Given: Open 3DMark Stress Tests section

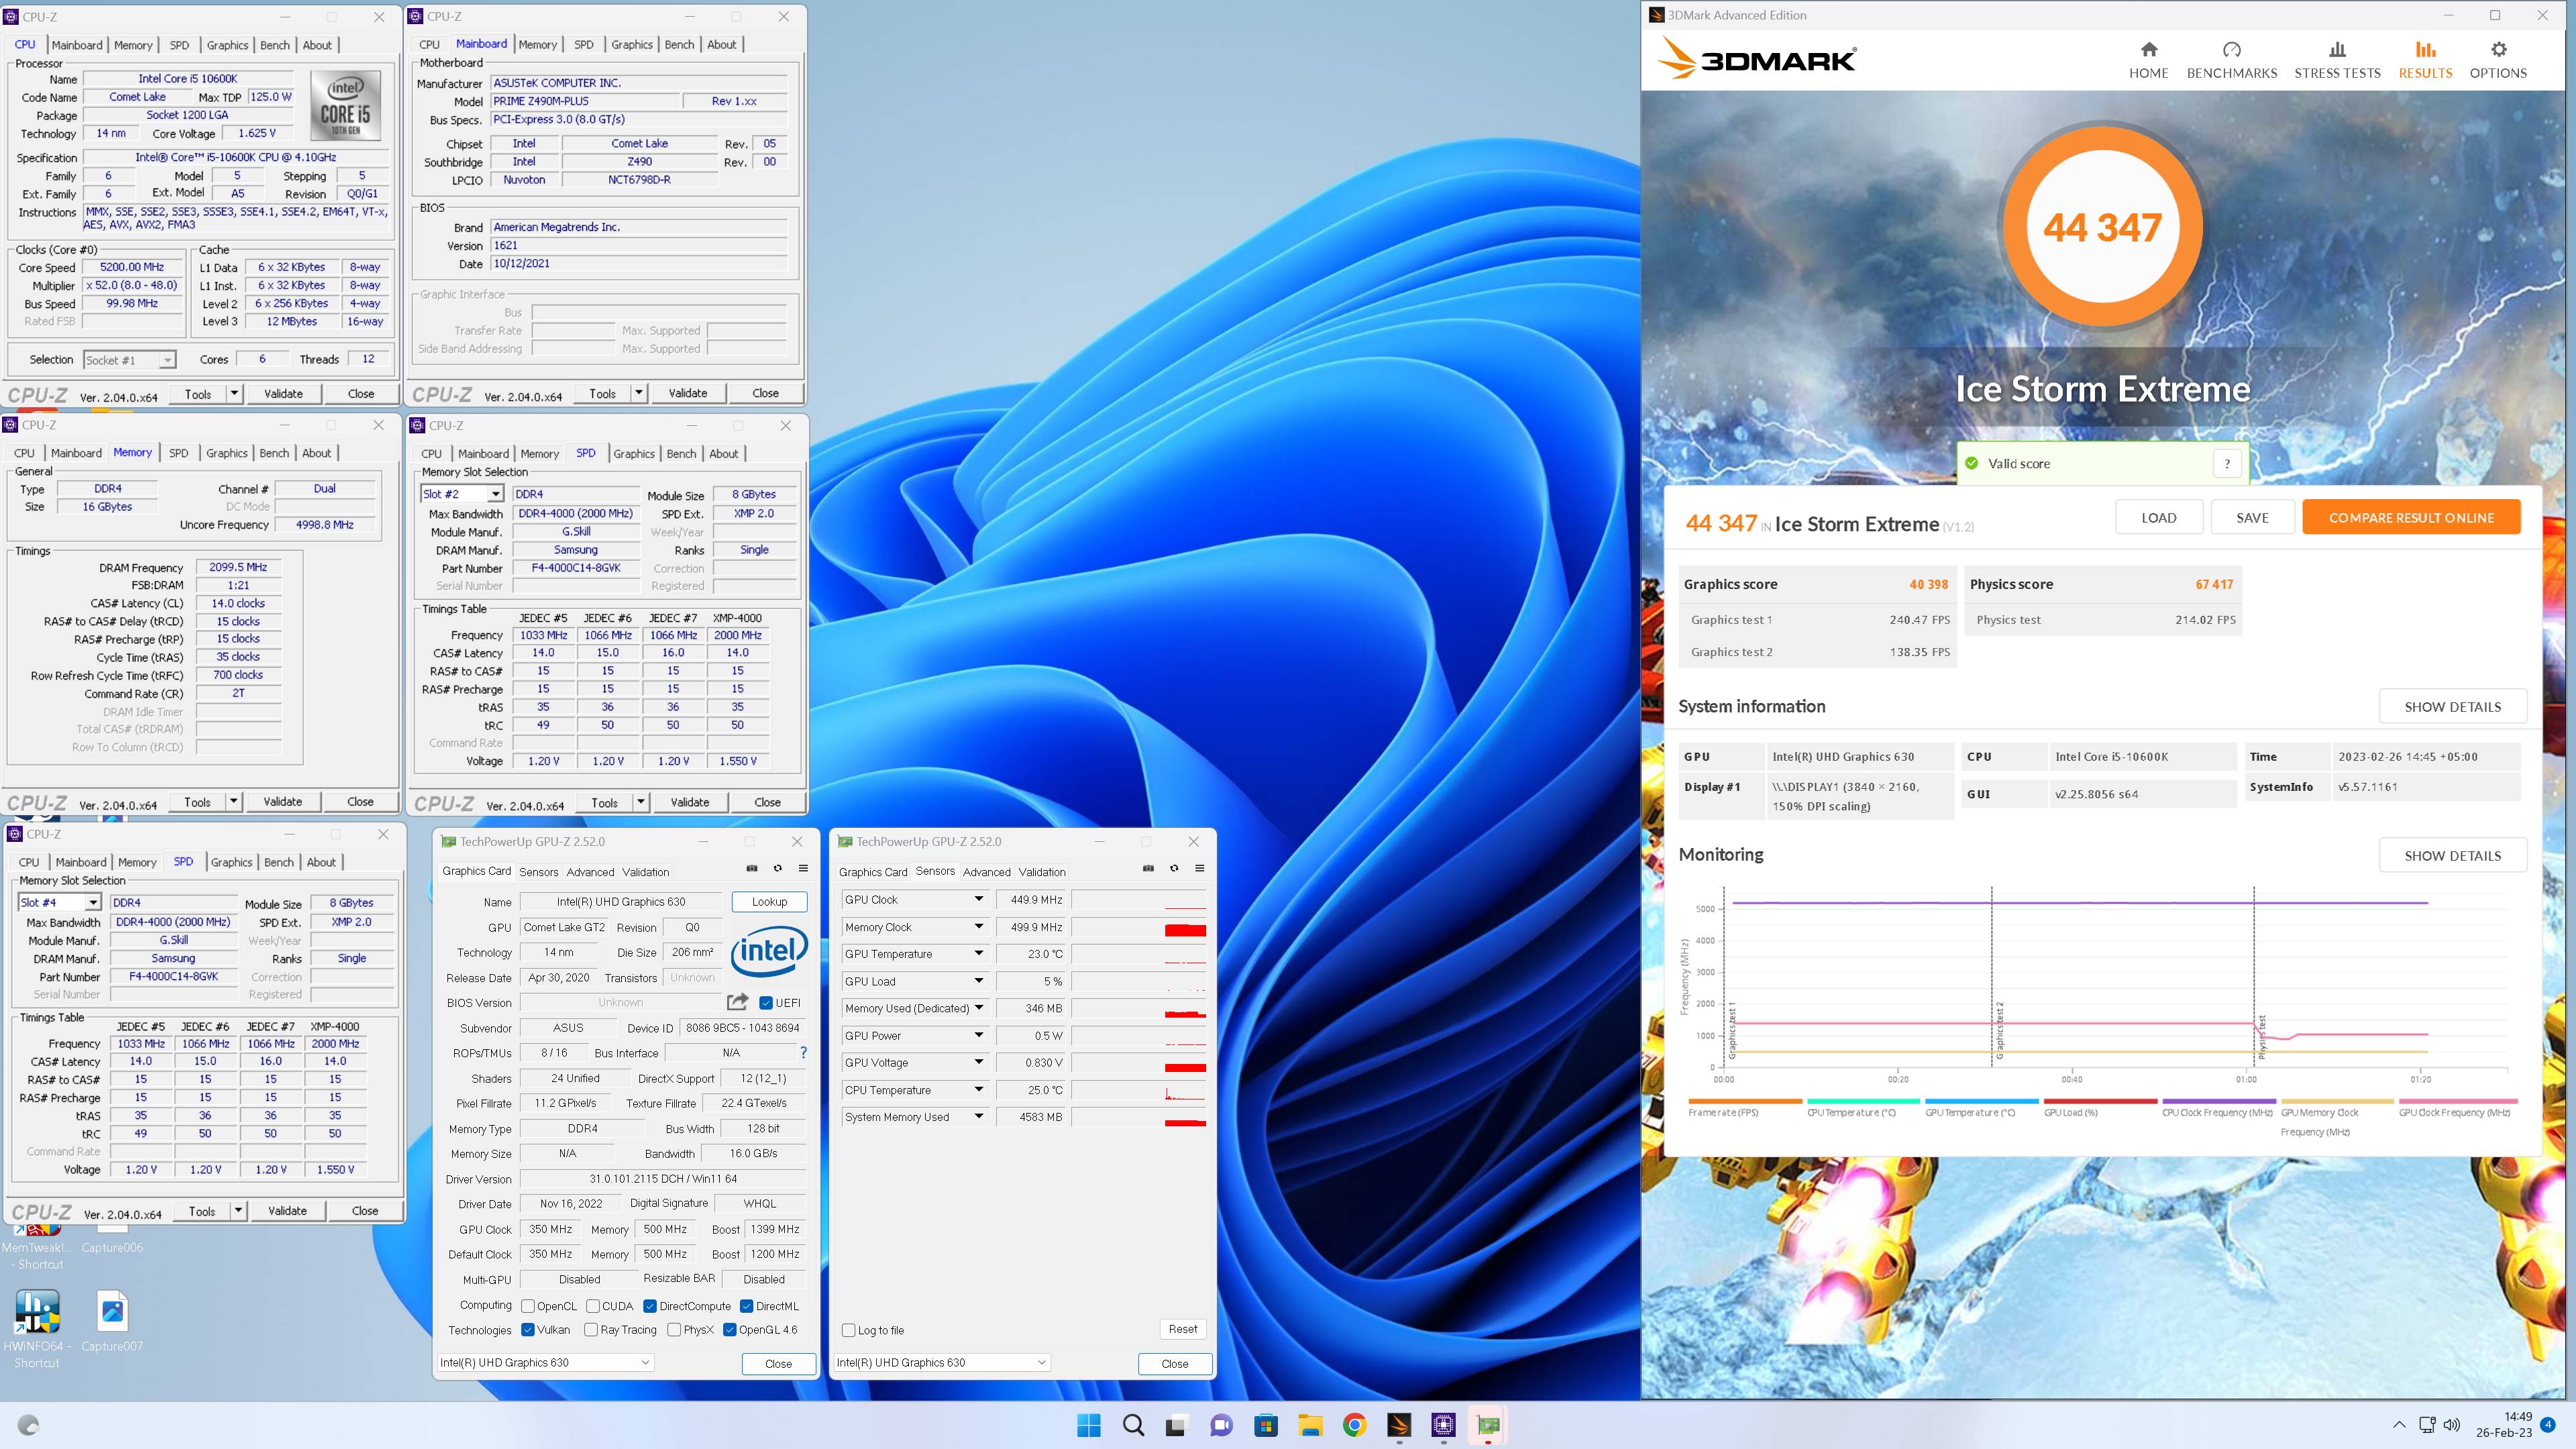Looking at the screenshot, I should 2337,60.
